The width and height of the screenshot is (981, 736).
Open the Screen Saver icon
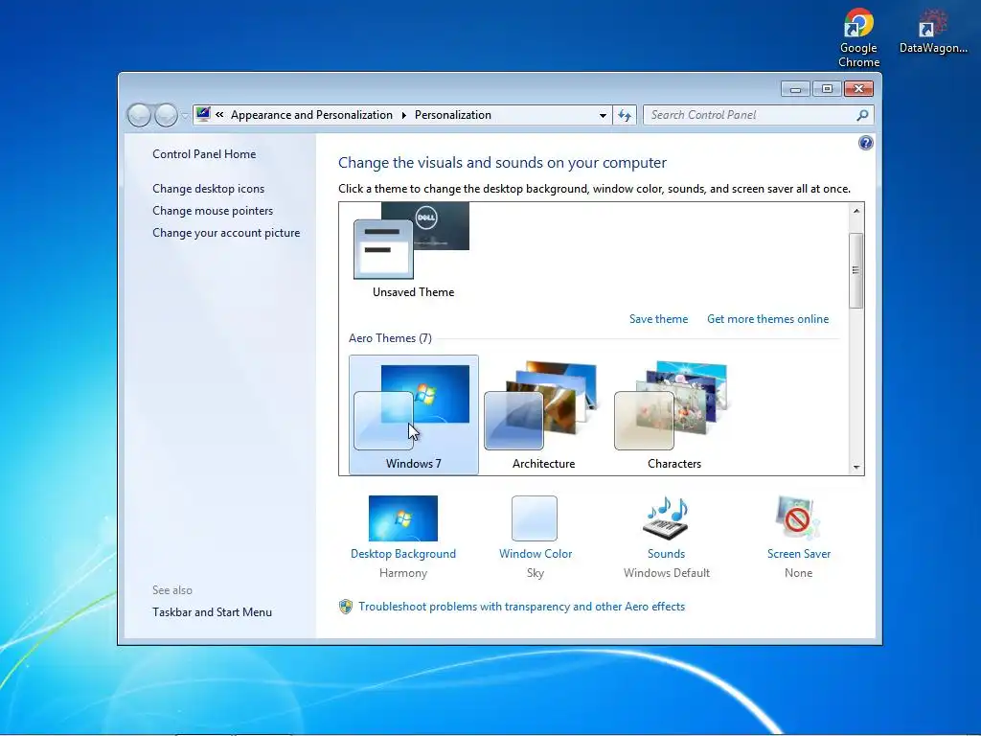pyautogui.click(x=798, y=518)
